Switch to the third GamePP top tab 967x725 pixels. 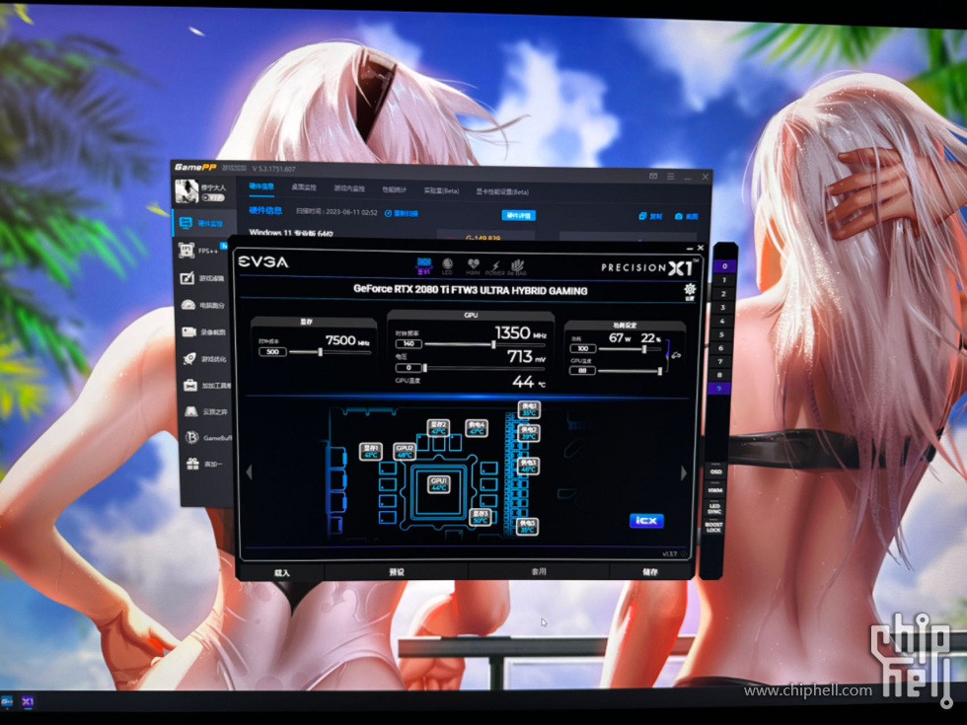click(349, 188)
